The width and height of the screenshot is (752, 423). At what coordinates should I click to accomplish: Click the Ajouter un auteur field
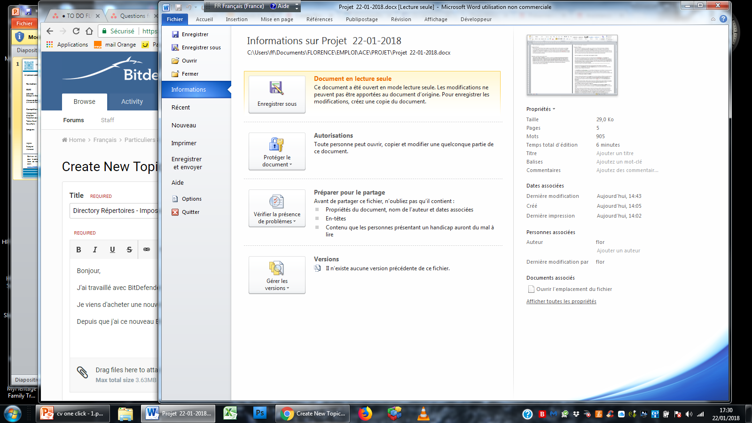coord(619,251)
